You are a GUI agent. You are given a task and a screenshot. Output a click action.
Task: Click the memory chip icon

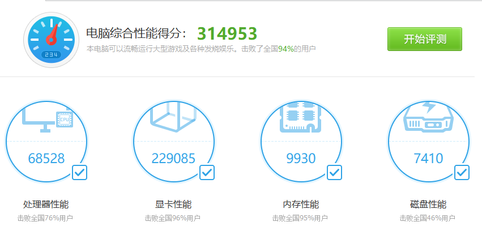click(301, 117)
